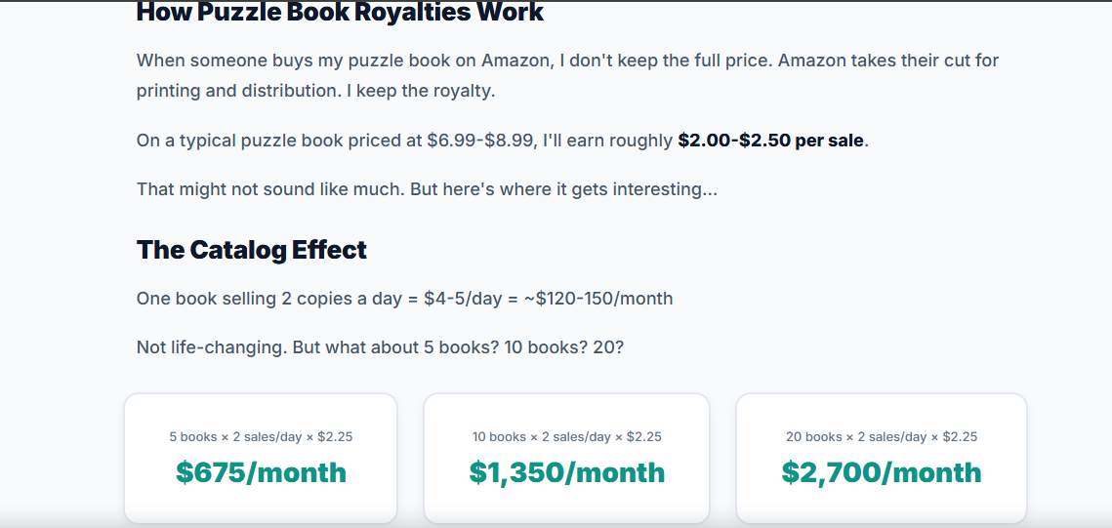Click the "$1,350/month" earnings figure
Image resolution: width=1112 pixels, height=528 pixels.
pyautogui.click(x=566, y=472)
